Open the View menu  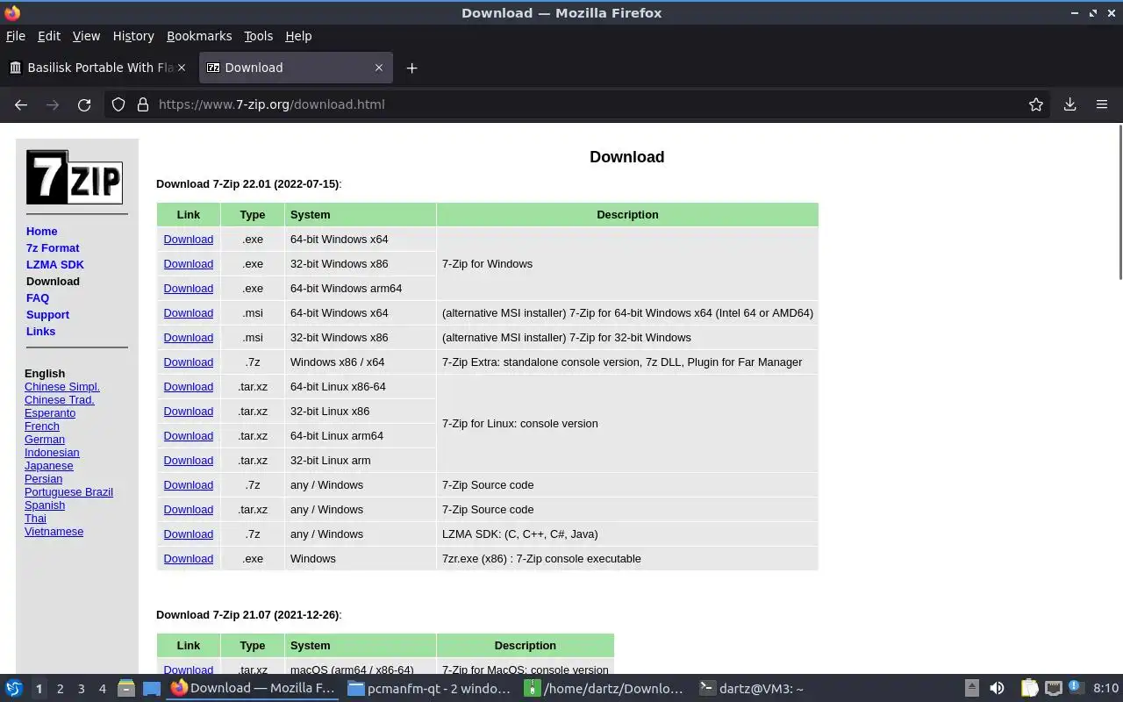(x=86, y=36)
